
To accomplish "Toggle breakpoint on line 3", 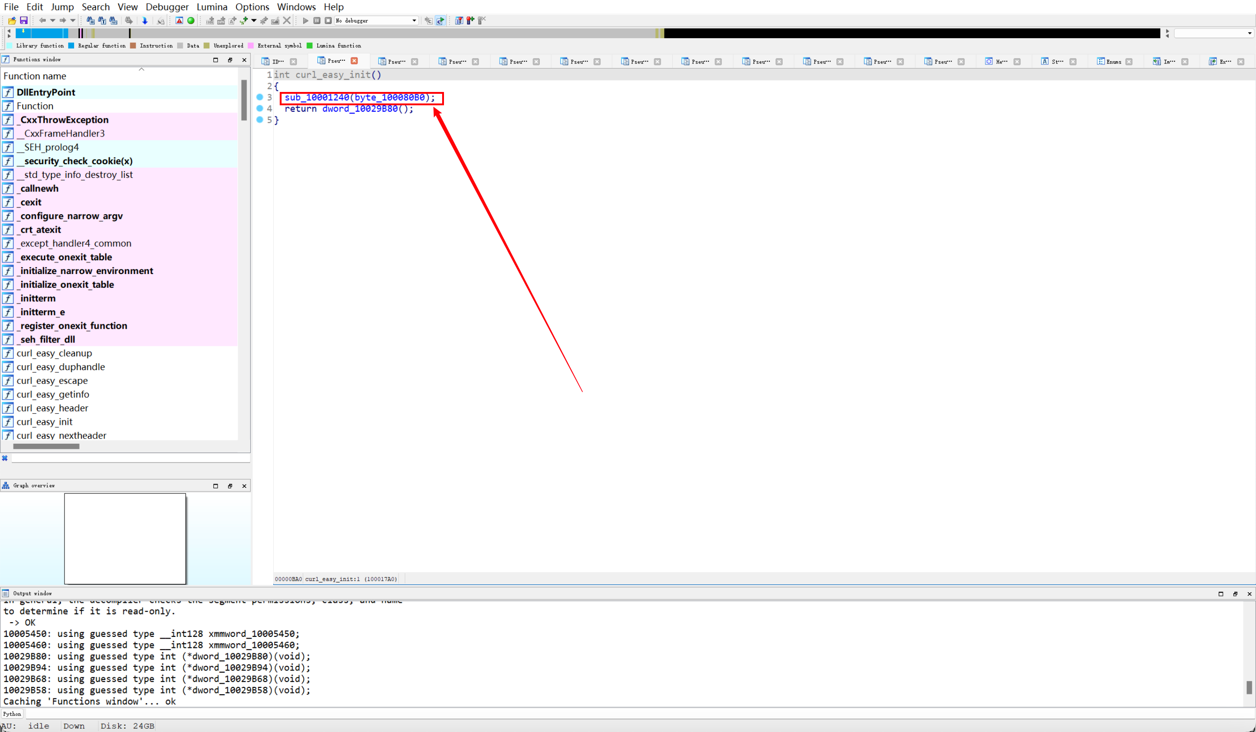I will pos(259,97).
